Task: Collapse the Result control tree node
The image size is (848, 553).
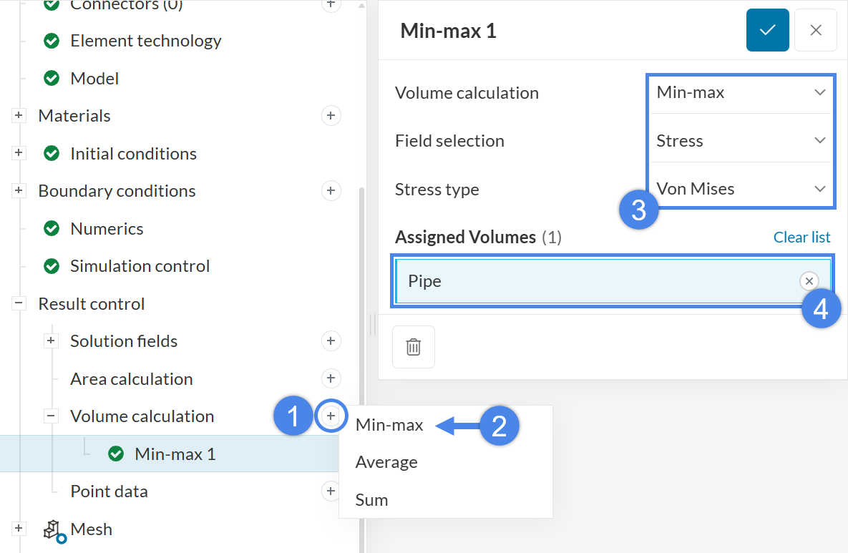Action: point(19,304)
